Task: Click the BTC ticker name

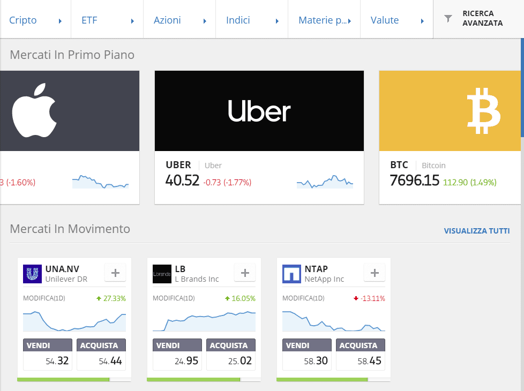Action: click(x=399, y=165)
